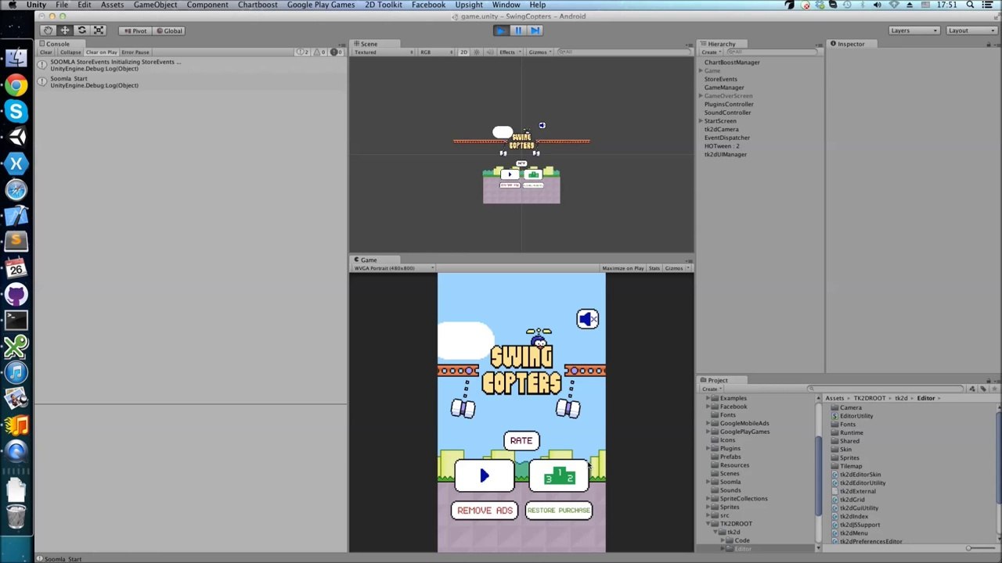Collapse the TK2DROOT folder
1002x563 pixels.
click(708, 524)
